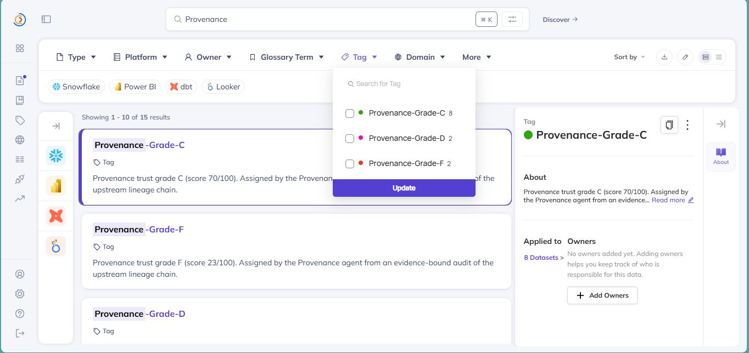Collapse the right details panel arrow
The image size is (749, 353).
[x=720, y=124]
